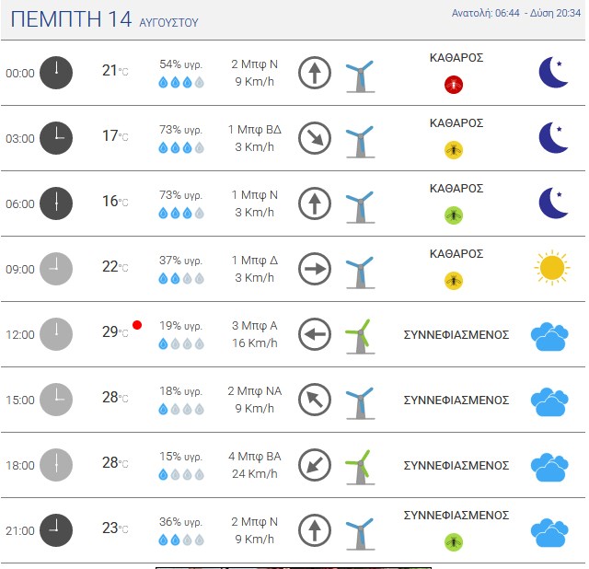Click the sunrise and sunset times text
Viewport: 589px width, 569px height.
(515, 13)
